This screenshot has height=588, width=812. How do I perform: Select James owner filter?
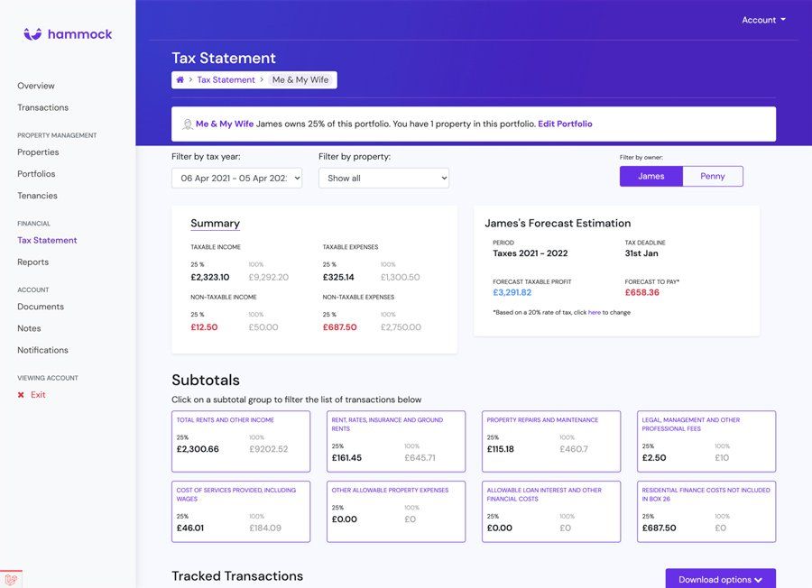coord(651,177)
